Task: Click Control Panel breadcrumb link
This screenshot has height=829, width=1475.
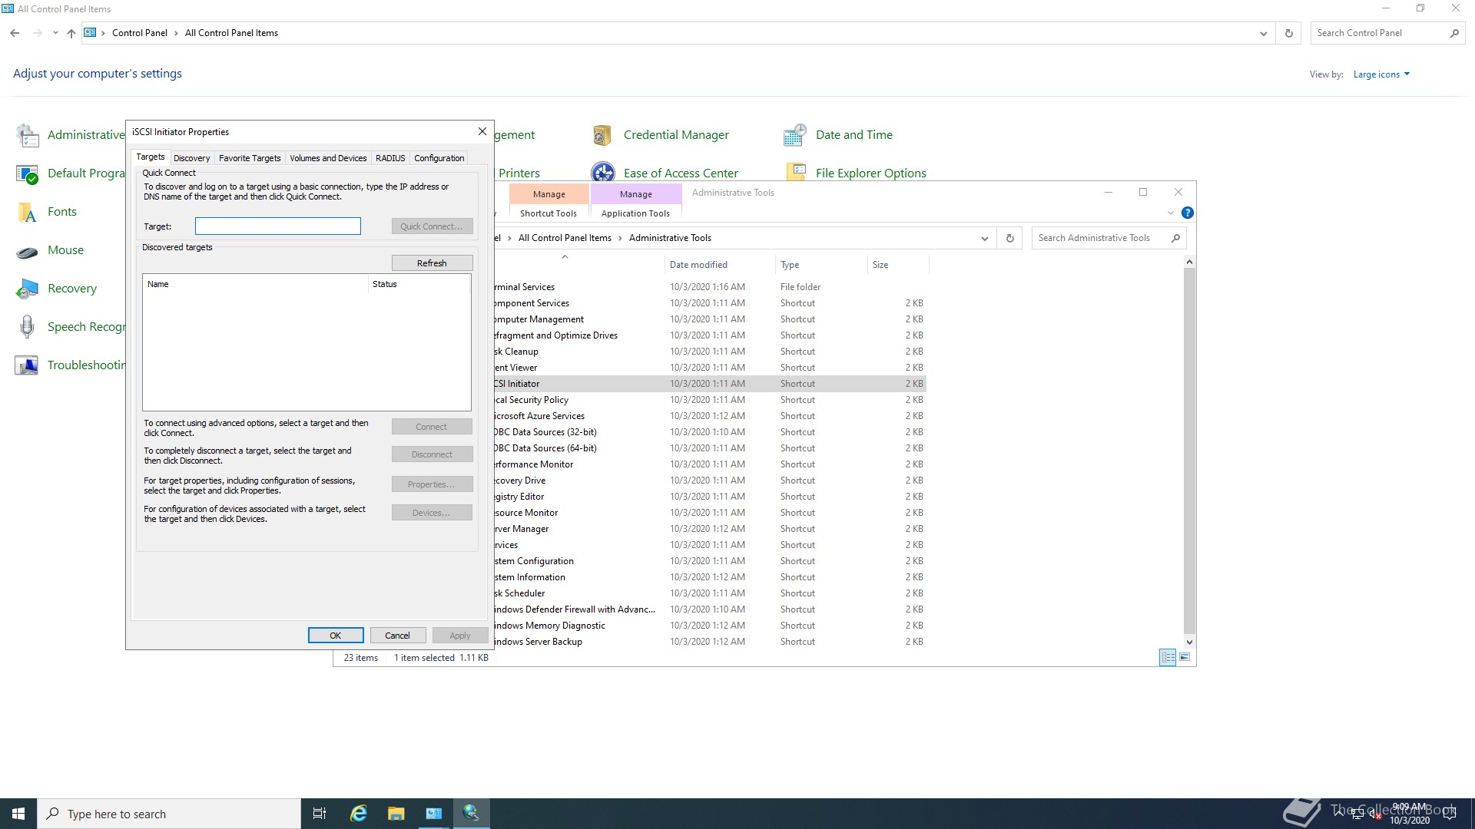Action: pos(140,33)
